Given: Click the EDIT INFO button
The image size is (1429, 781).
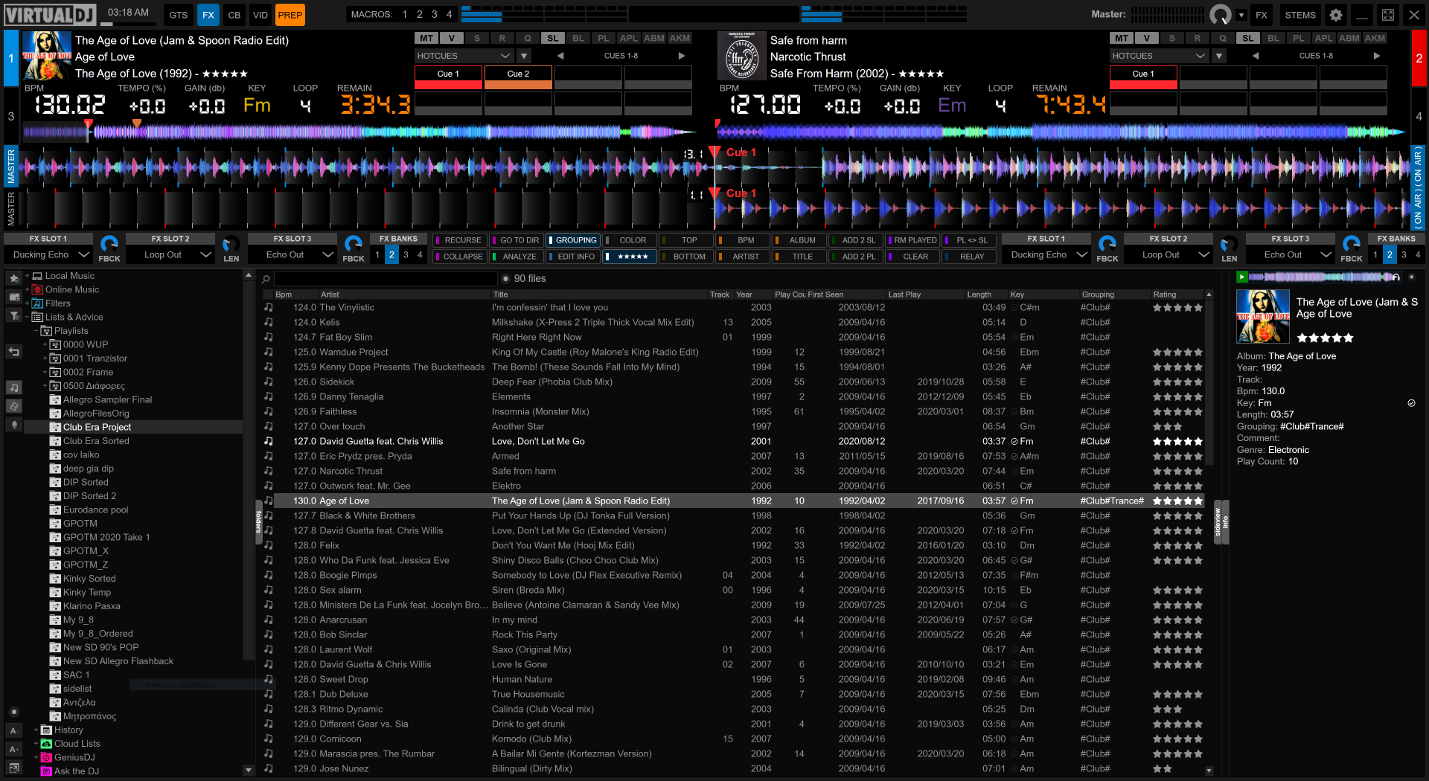Looking at the screenshot, I should point(573,257).
